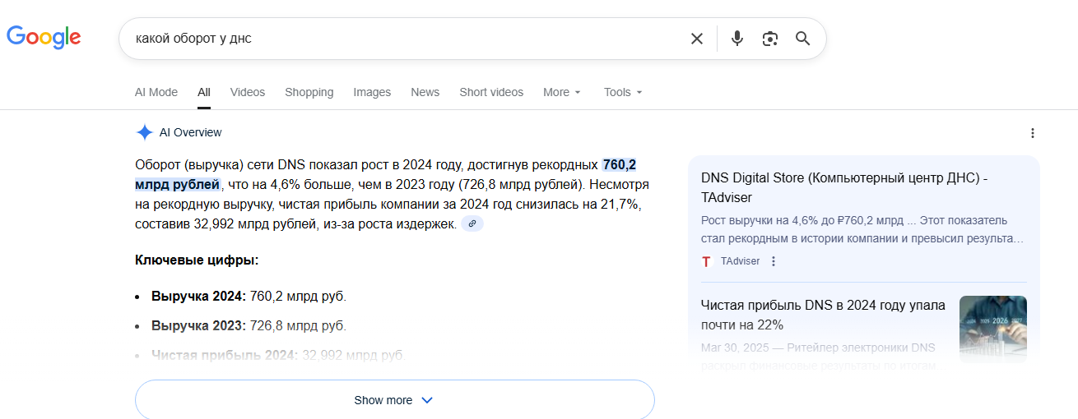
Task: Expand the More search filters dropdown
Action: [562, 92]
